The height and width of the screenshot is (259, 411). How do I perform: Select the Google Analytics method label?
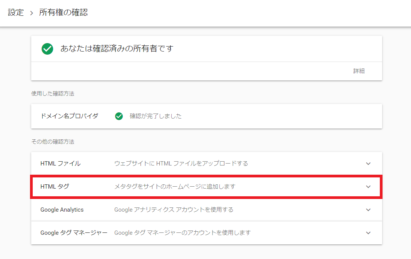pos(62,210)
